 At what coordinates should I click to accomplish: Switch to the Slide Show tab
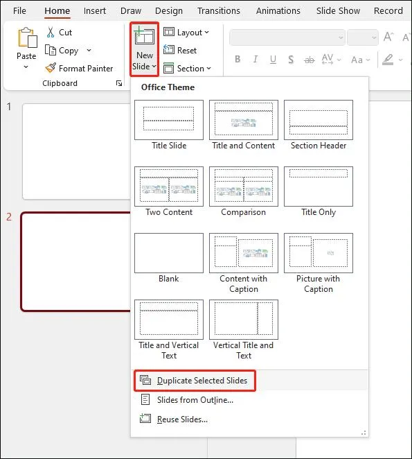(x=338, y=11)
